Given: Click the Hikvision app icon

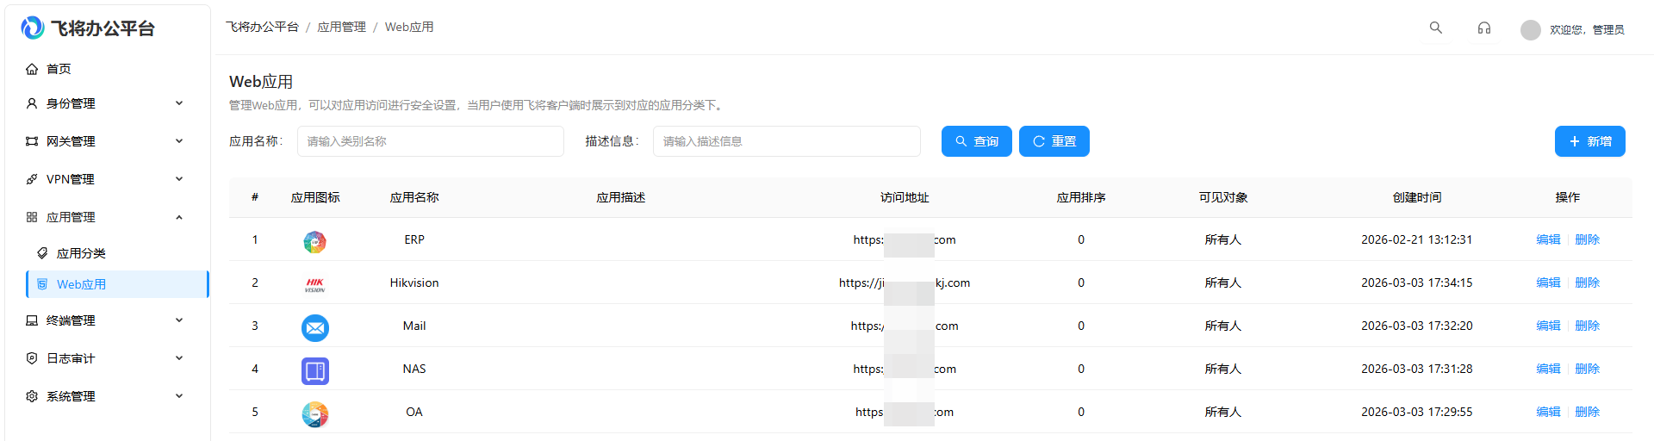Looking at the screenshot, I should point(315,285).
